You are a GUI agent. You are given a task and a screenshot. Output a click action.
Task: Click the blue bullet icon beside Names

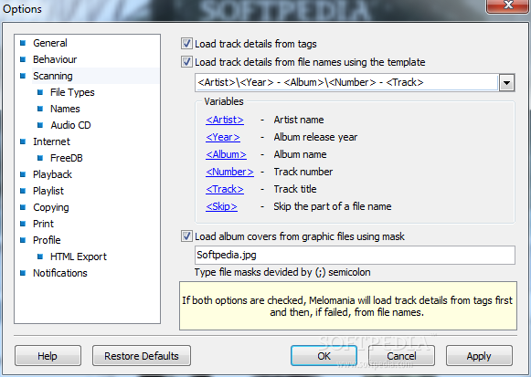tap(40, 109)
